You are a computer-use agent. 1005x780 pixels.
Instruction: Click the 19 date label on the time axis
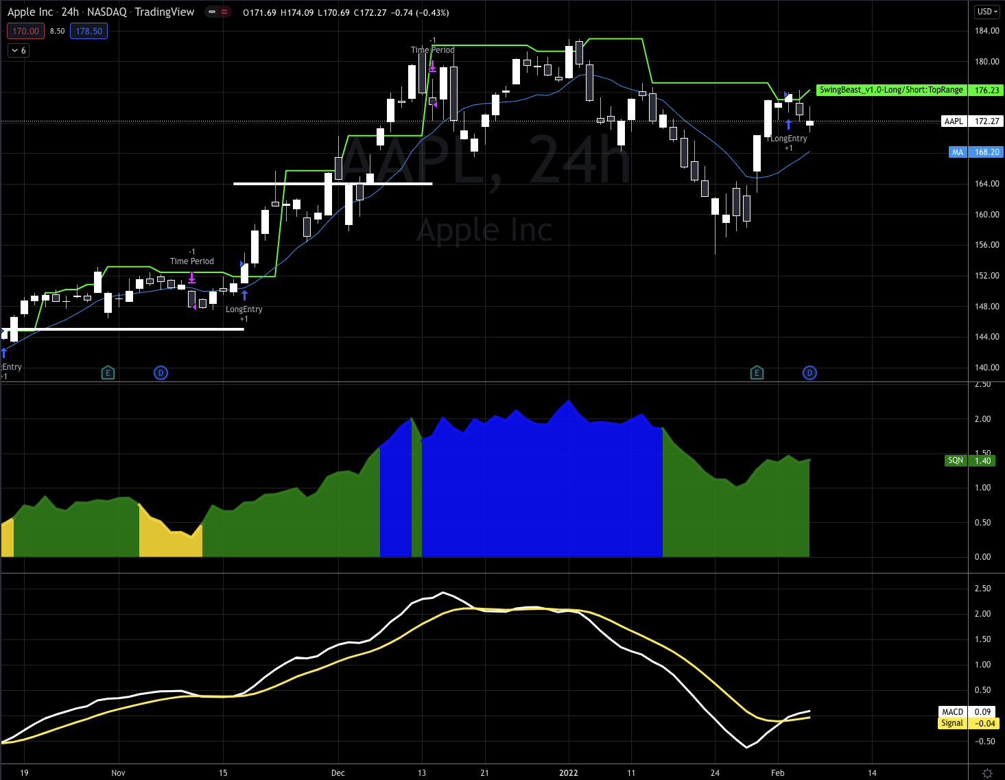click(x=24, y=773)
